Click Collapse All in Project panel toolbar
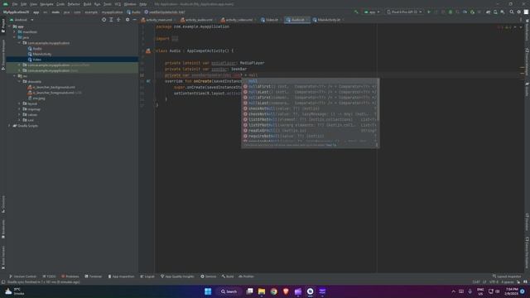Screen dimensions: 530x298 118,20
